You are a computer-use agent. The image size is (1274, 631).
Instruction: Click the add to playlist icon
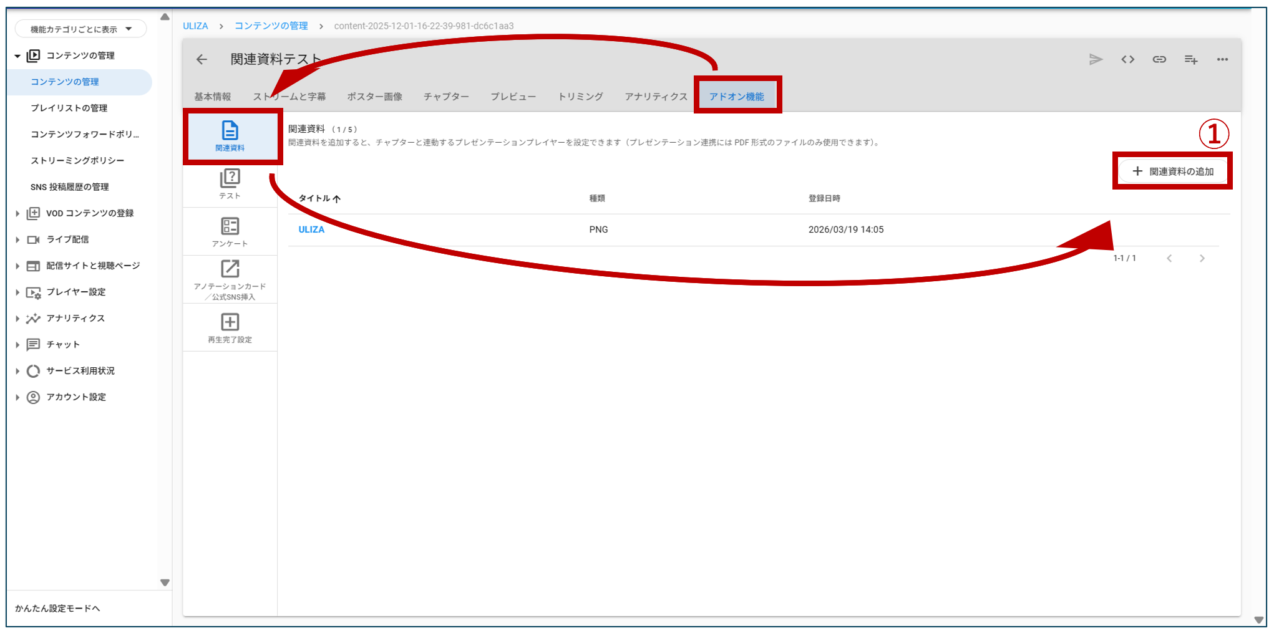click(1190, 59)
